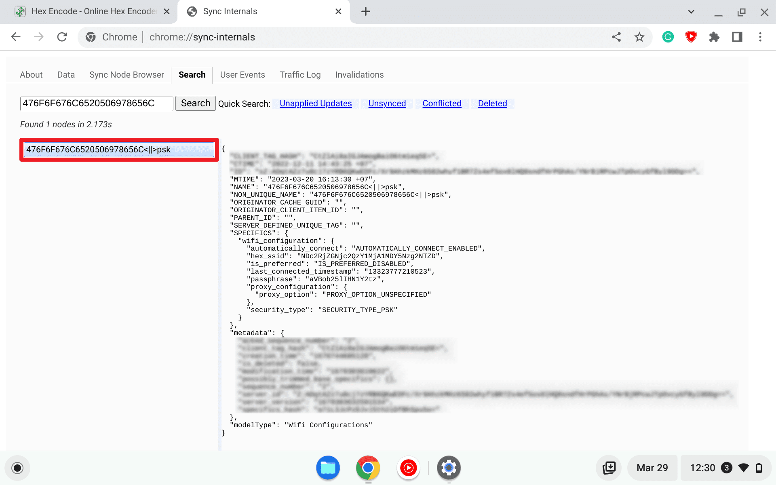Open the Data tab
The width and height of the screenshot is (776, 485).
point(66,75)
